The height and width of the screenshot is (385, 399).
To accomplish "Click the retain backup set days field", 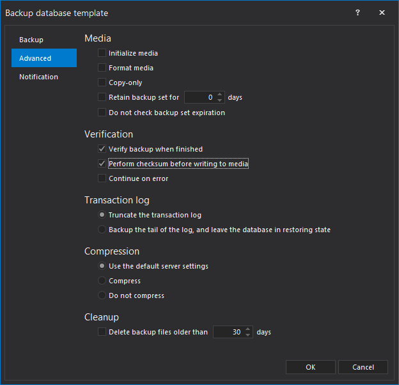I will (200, 98).
